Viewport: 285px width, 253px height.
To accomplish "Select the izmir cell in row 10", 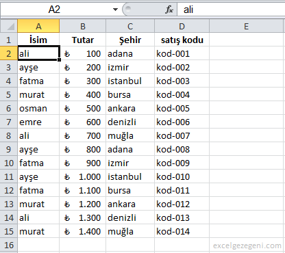I will coord(130,163).
